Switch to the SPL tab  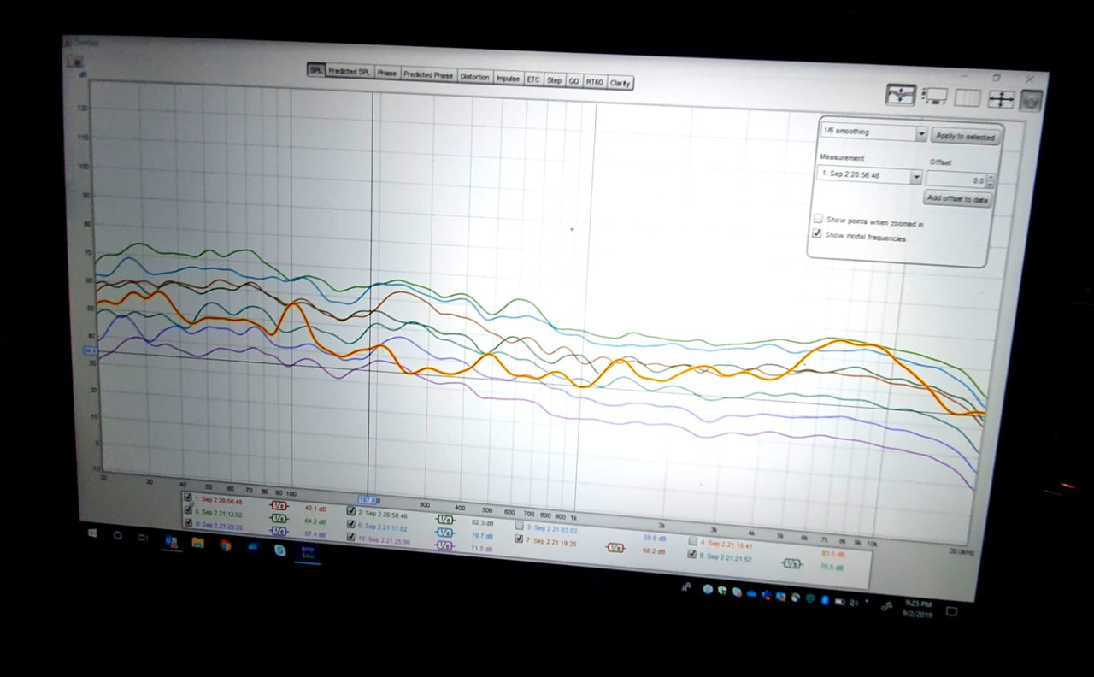pyautogui.click(x=315, y=71)
